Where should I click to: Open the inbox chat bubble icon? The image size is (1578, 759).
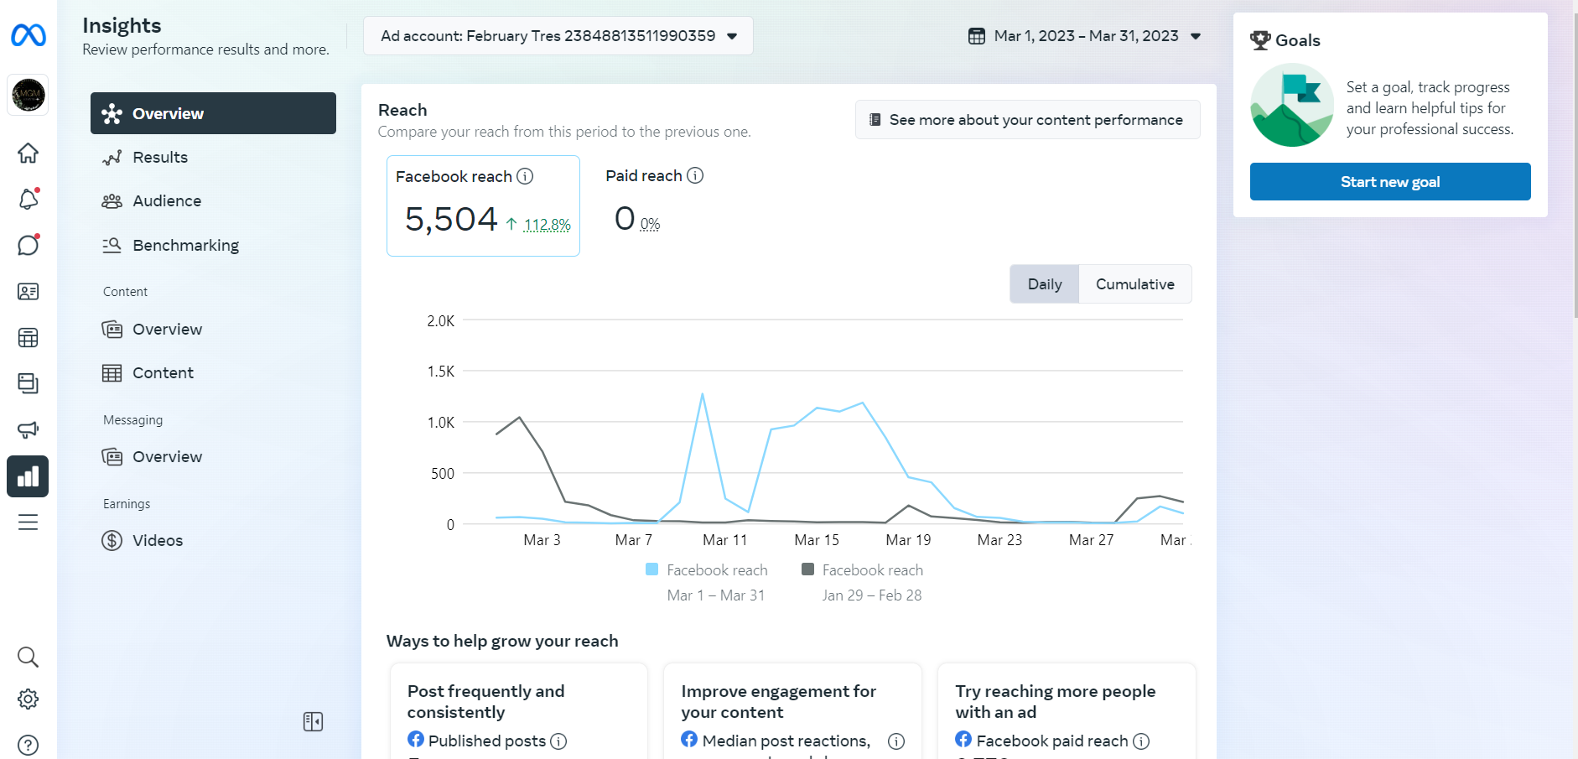coord(29,245)
